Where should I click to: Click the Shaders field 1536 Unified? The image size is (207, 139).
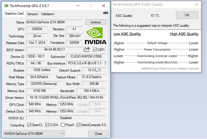click(42, 70)
